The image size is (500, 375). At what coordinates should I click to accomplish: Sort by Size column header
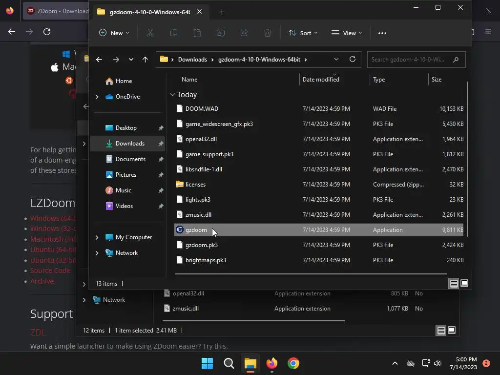click(x=436, y=80)
